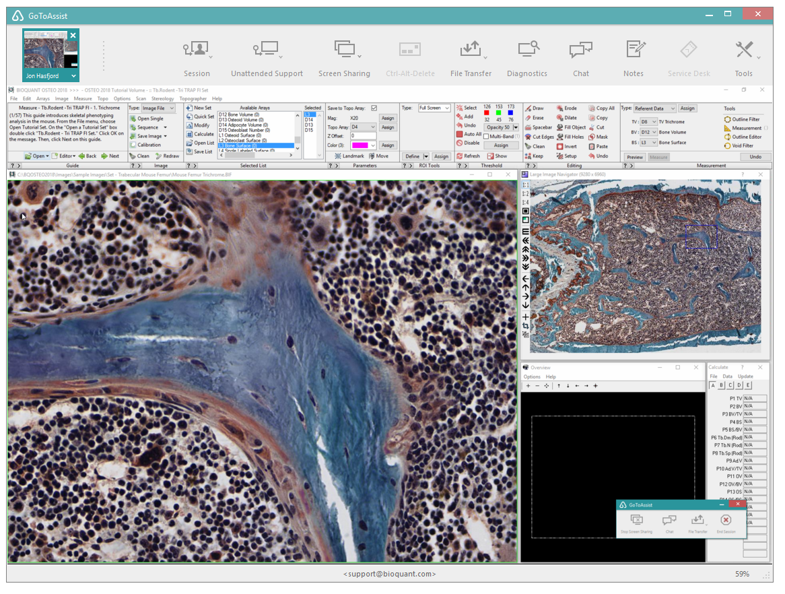Invert the threshold selection
Screen dimensions: 785x594
[x=567, y=146]
